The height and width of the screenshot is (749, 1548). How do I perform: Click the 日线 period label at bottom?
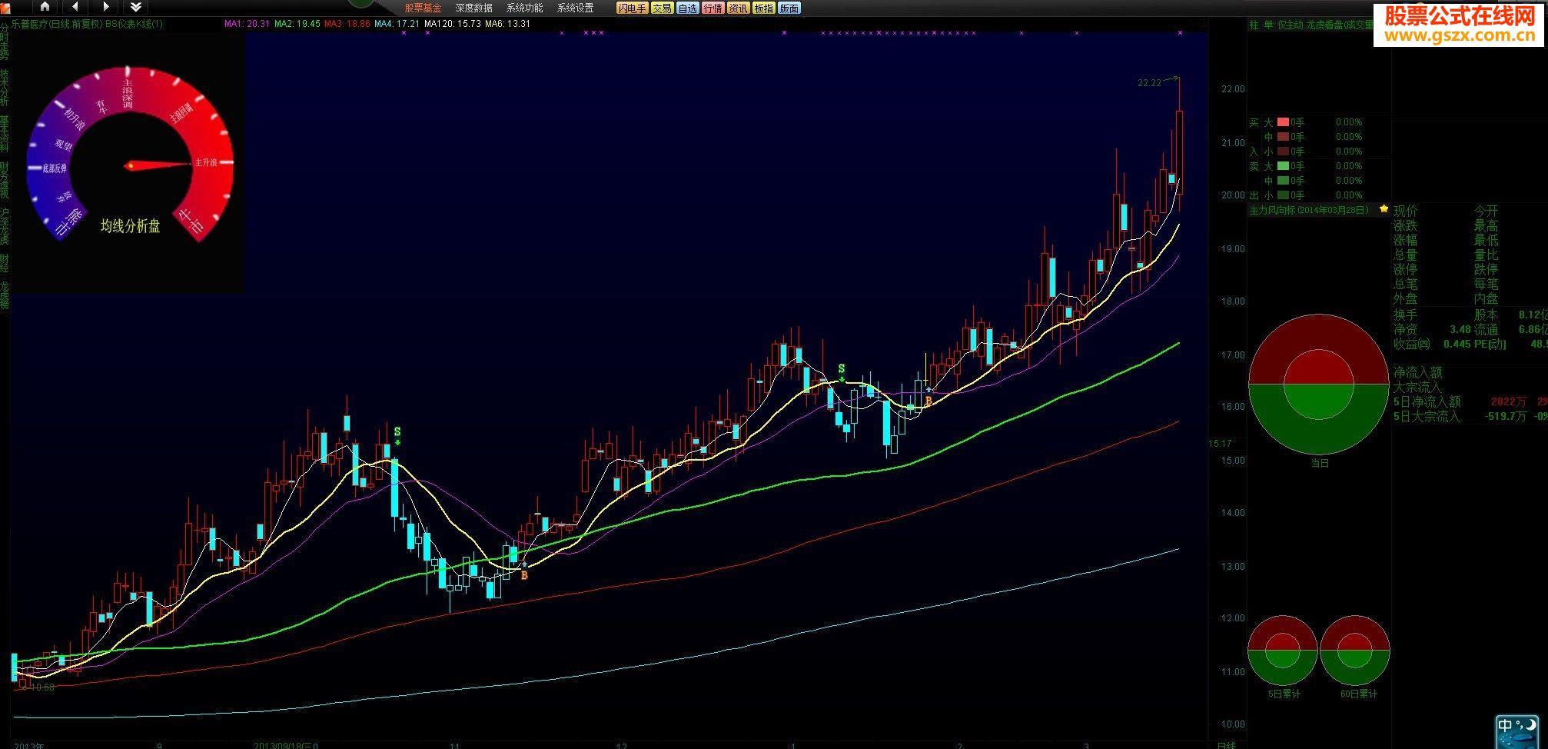click(1226, 745)
